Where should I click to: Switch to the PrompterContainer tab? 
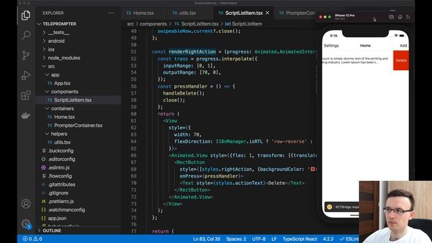298,13
